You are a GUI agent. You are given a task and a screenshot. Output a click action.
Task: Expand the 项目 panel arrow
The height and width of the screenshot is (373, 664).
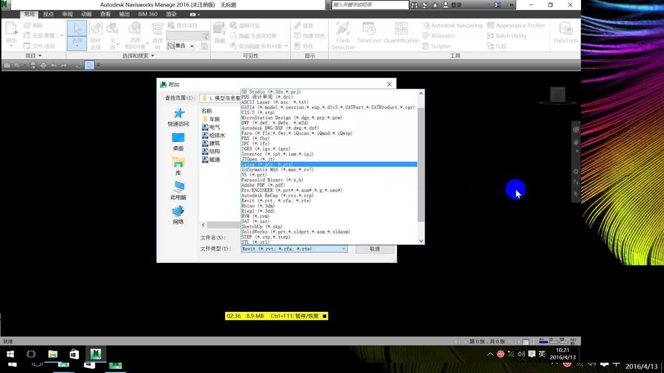(x=39, y=56)
